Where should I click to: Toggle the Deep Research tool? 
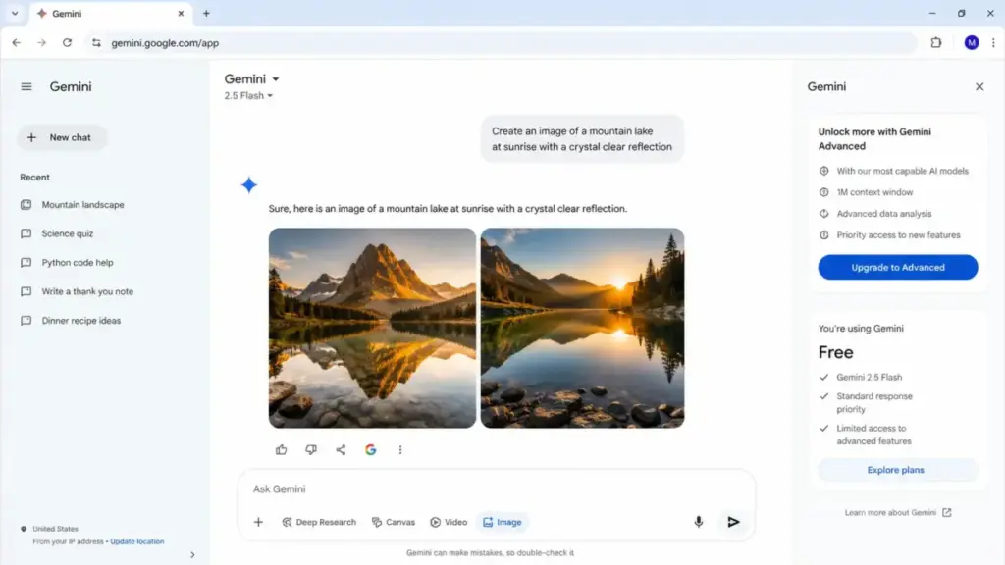click(x=319, y=522)
